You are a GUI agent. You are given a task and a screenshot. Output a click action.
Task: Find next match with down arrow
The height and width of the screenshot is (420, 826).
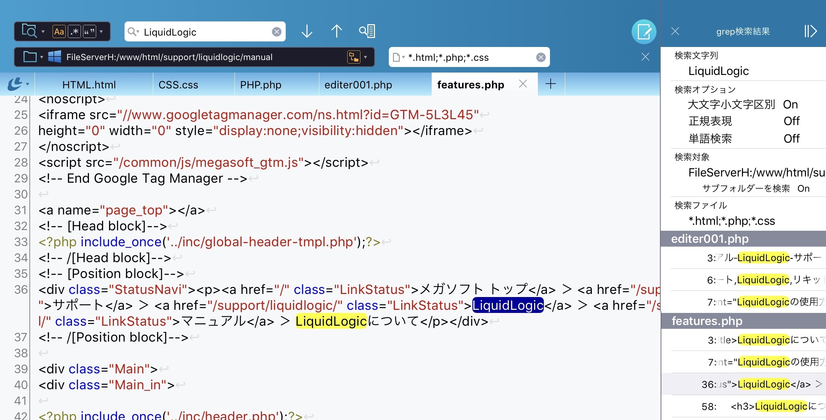[307, 31]
